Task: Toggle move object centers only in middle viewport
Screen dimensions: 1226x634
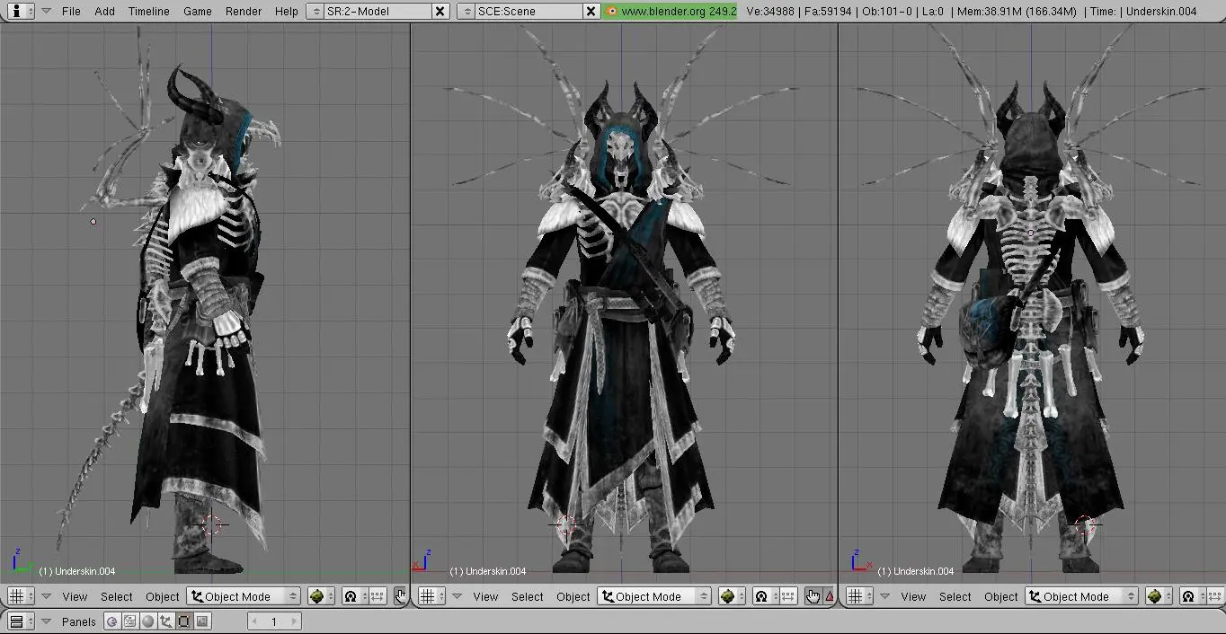Action: point(788,596)
